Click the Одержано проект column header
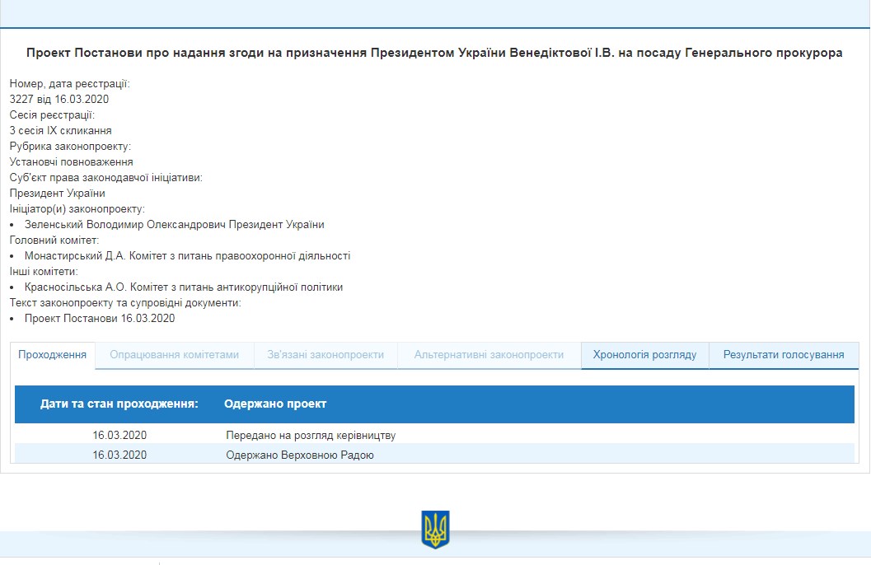This screenshot has height=565, width=871. pos(275,404)
